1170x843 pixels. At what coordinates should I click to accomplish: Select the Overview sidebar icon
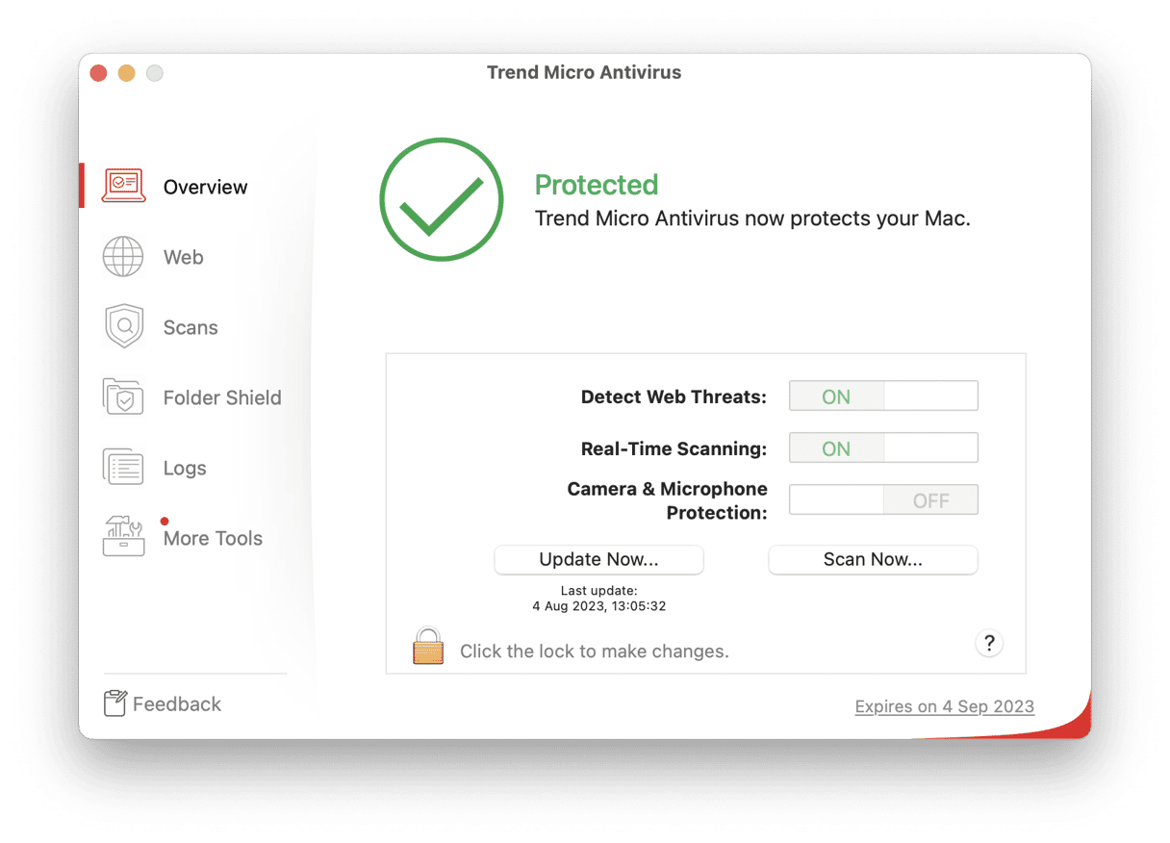coord(123,185)
